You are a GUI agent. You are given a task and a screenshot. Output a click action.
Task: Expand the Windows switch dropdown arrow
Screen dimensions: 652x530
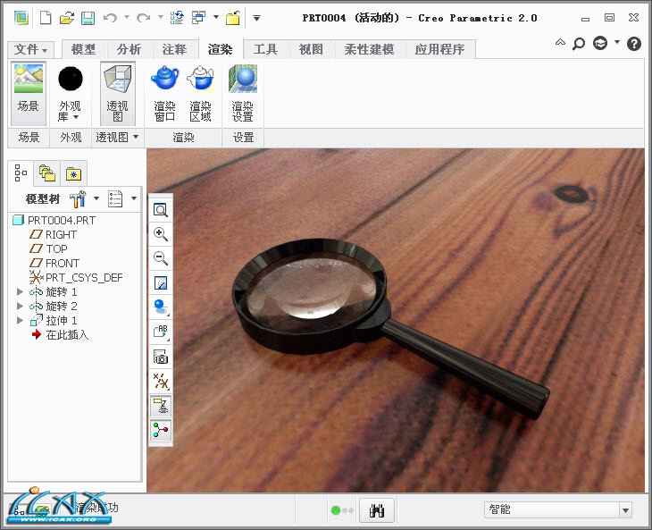[x=215, y=18]
